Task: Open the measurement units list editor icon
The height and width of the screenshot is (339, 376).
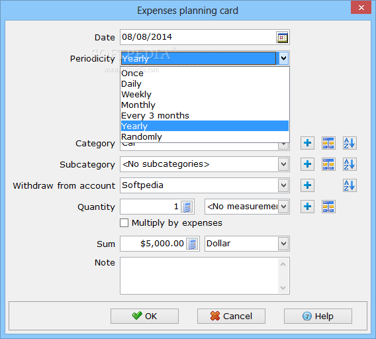Action: [x=328, y=207]
